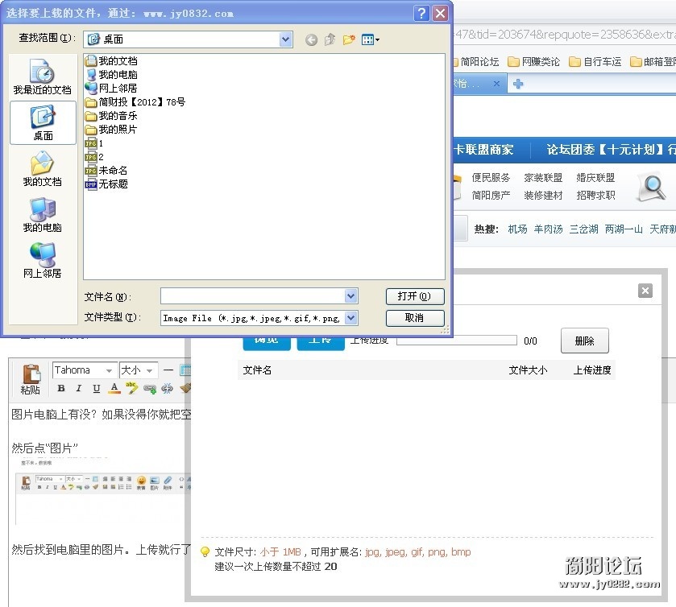Click the help question mark button
This screenshot has height=607, width=676.
click(421, 14)
